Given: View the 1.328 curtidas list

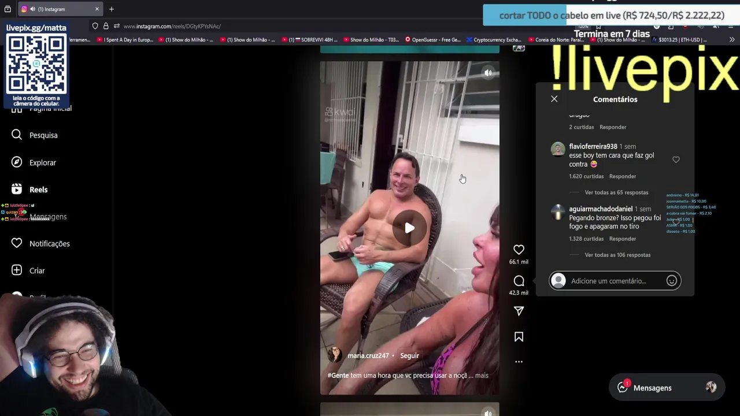Looking at the screenshot, I should click(586, 239).
